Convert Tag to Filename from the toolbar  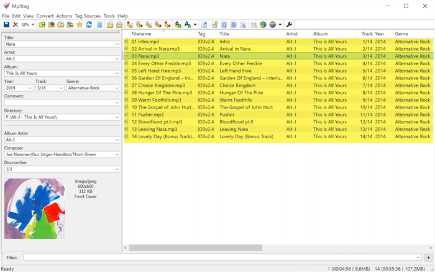(130, 25)
